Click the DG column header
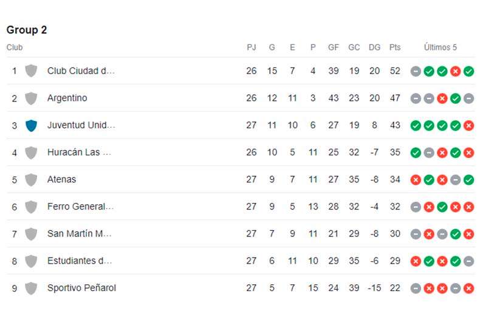 point(374,47)
